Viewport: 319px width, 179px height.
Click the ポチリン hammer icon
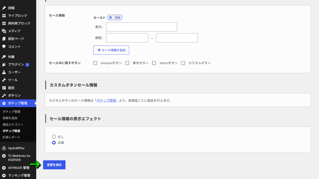4,95
